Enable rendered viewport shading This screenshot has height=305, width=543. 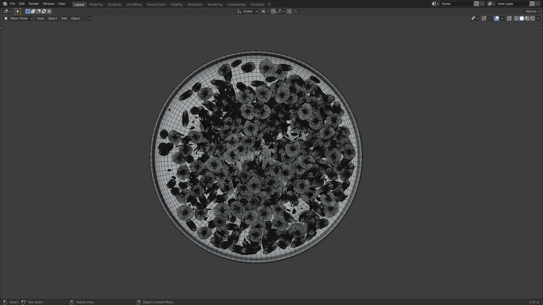(533, 18)
